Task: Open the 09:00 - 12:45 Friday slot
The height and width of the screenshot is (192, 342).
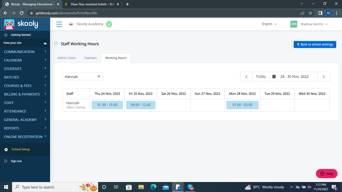Action: [141, 105]
